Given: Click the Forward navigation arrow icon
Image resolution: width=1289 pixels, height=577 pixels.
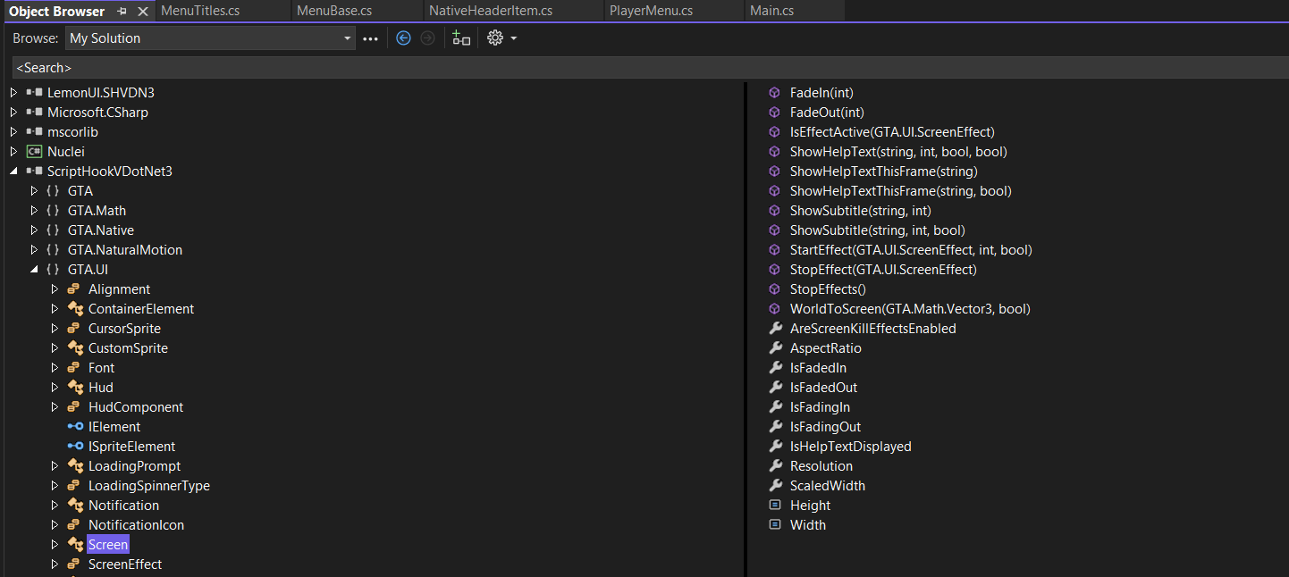Looking at the screenshot, I should (x=428, y=38).
